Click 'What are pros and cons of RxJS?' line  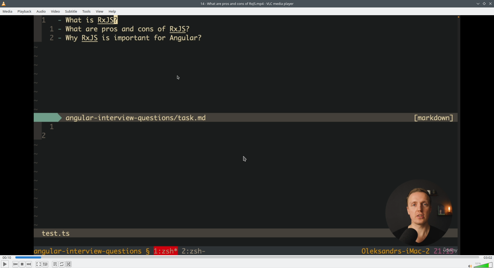pos(127,29)
